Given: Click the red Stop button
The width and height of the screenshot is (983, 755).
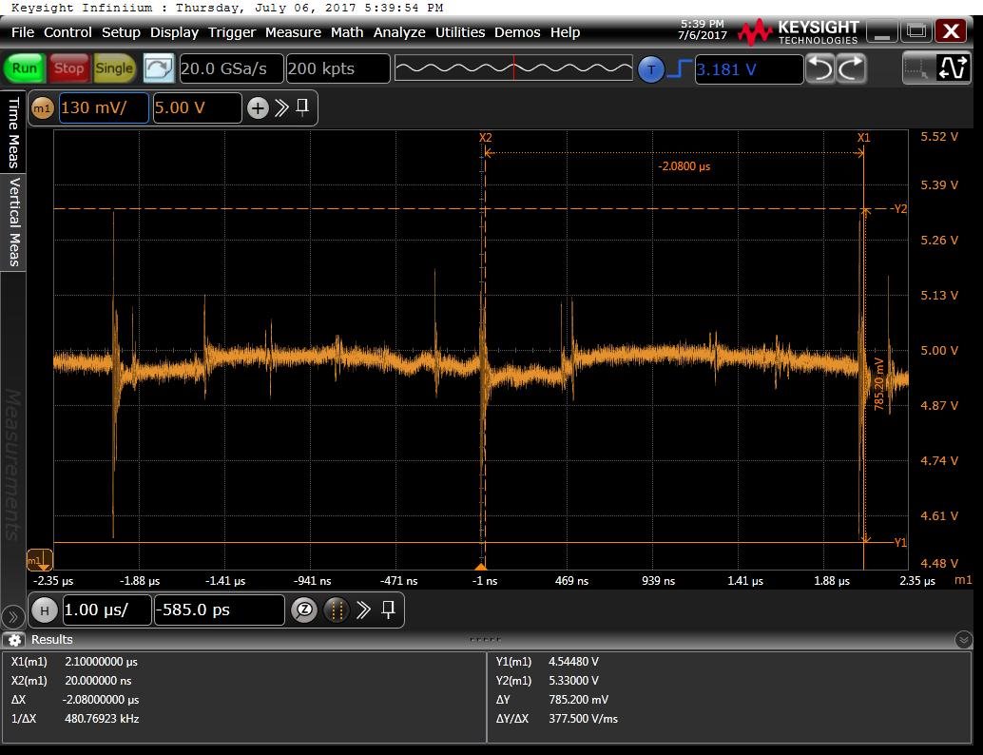Looking at the screenshot, I should 68,68.
